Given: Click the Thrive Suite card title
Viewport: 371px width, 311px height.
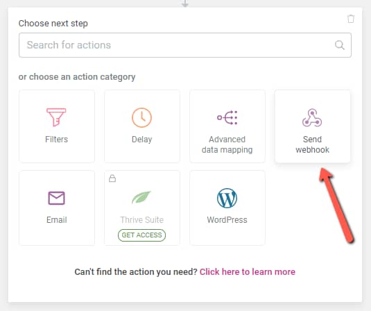Looking at the screenshot, I should coord(141,220).
